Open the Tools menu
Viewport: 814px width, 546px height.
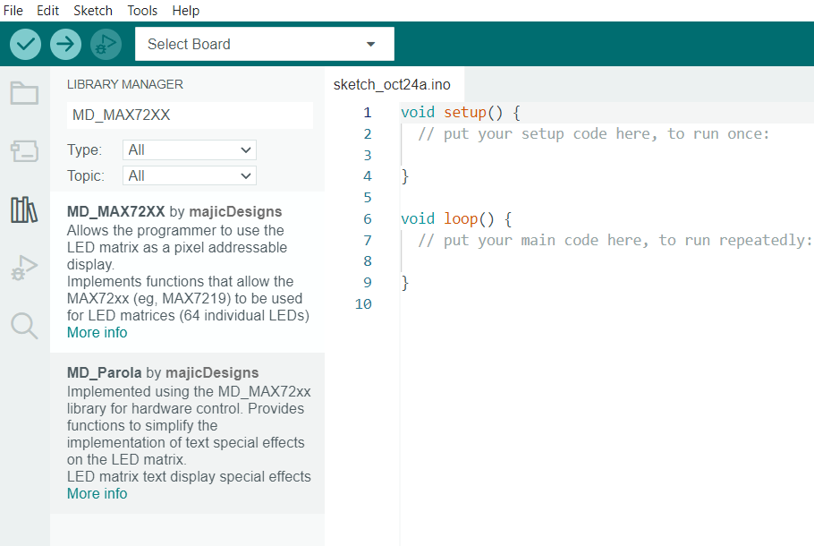pos(142,11)
